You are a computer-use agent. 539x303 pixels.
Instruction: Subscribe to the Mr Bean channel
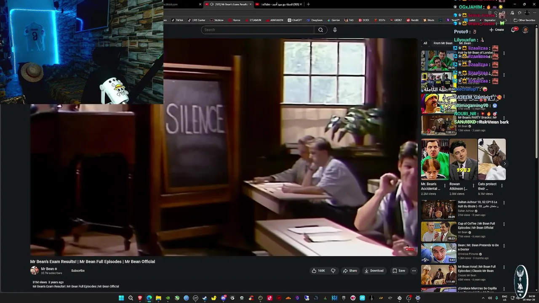pyautogui.click(x=78, y=271)
